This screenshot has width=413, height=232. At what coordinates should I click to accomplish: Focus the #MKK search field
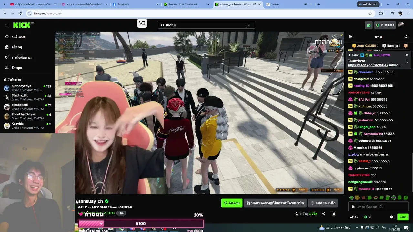coord(206,25)
